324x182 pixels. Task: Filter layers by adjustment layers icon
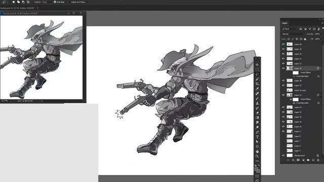pos(305,29)
